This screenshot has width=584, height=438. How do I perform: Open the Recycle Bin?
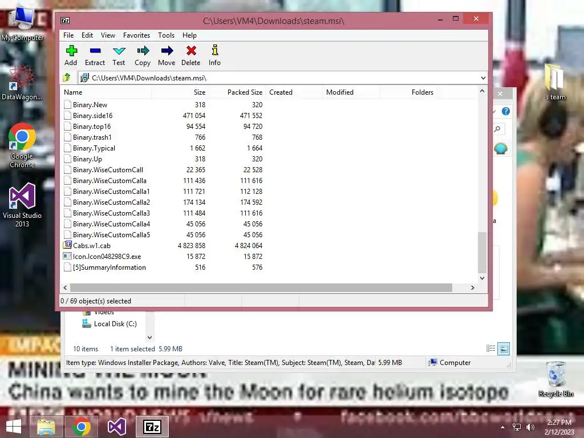555,379
